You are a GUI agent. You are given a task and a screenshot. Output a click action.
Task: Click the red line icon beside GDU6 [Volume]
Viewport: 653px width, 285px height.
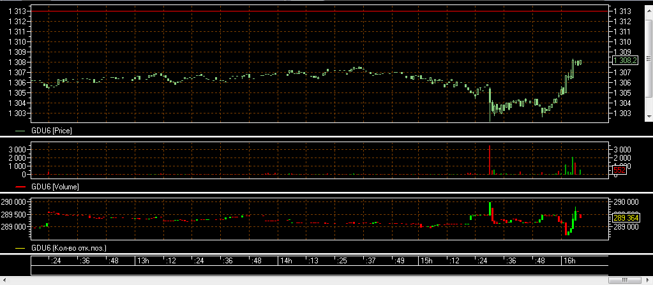20,187
